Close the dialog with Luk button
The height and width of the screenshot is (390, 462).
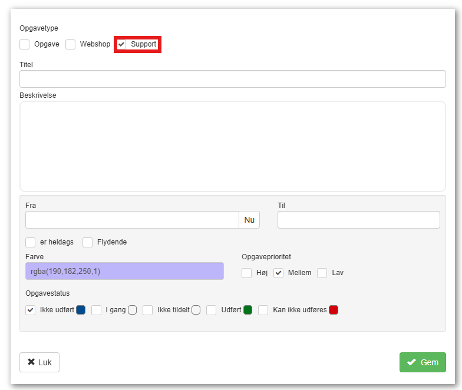pyautogui.click(x=39, y=362)
